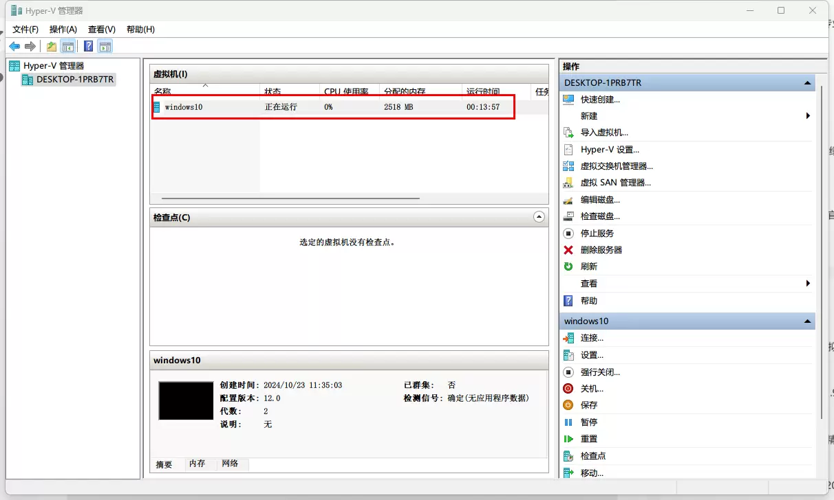Select DESKTOP-1PRB7TR in the left tree
Image resolution: width=834 pixels, height=500 pixels.
coord(76,80)
